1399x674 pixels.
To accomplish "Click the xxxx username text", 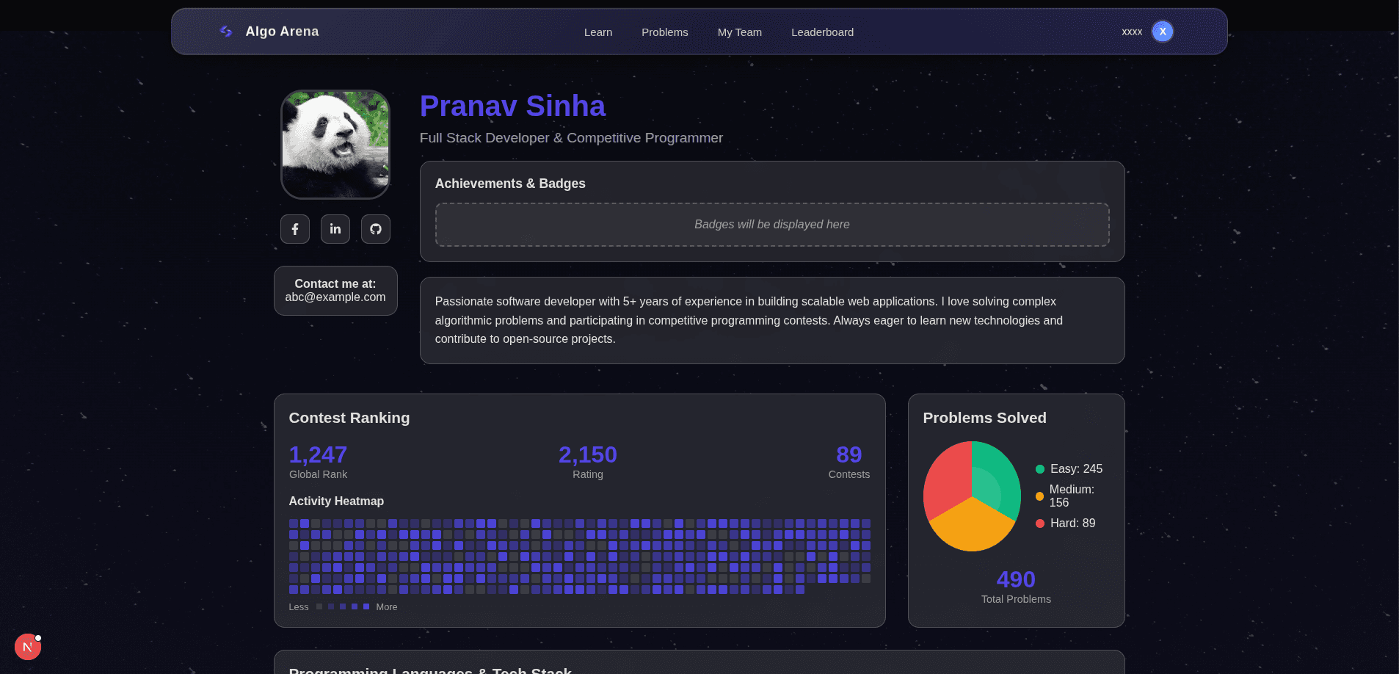I will pyautogui.click(x=1131, y=32).
